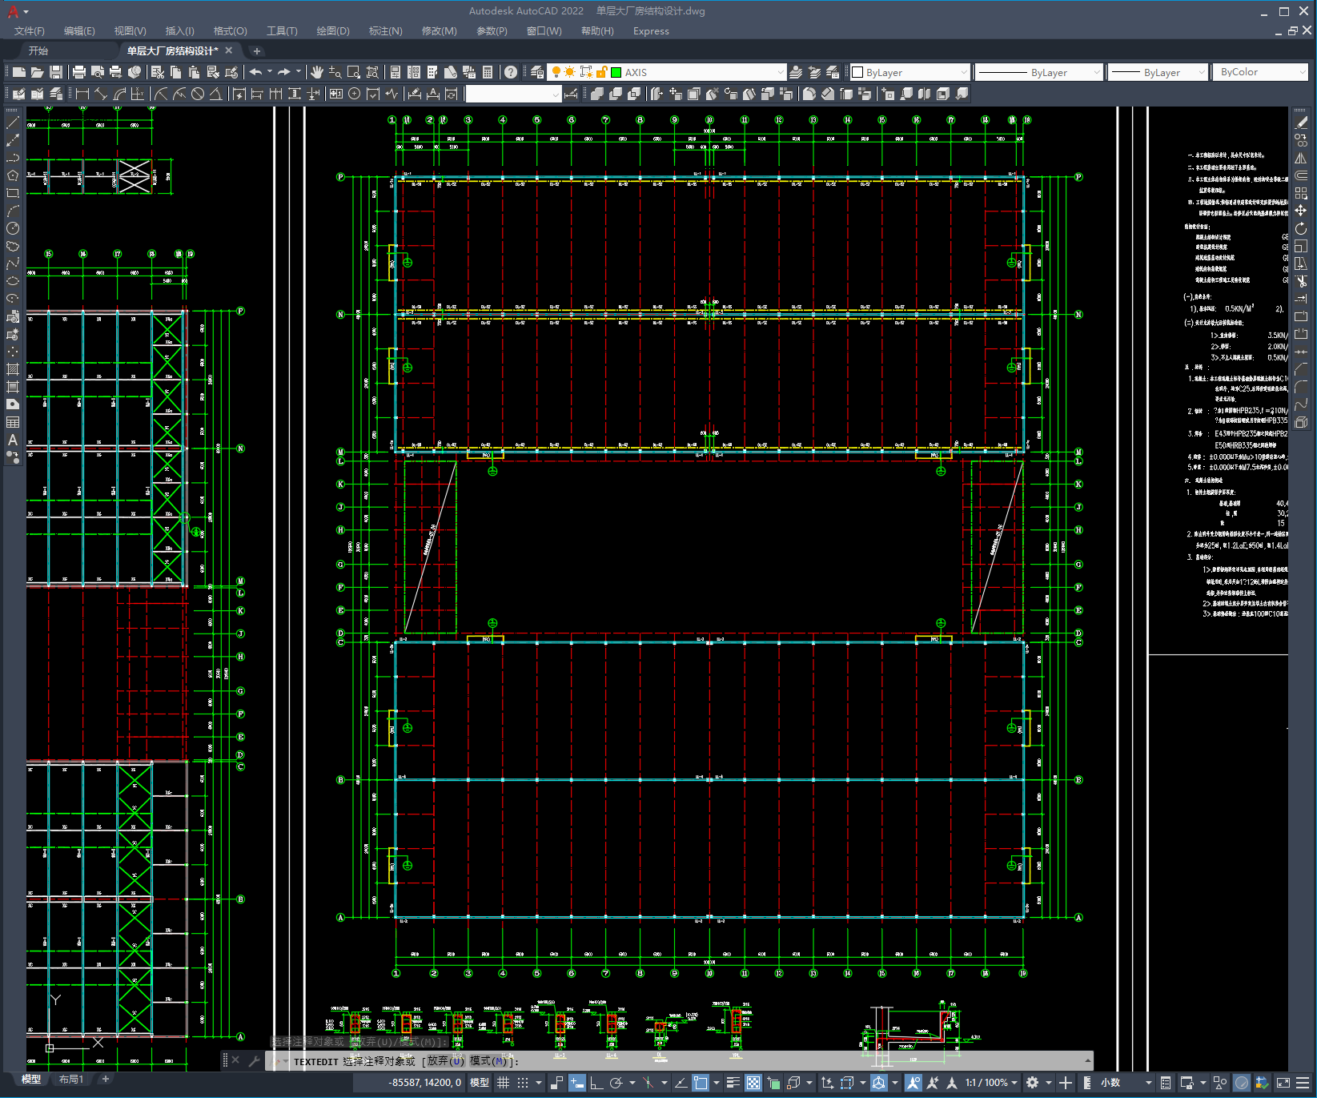Click the green layer color swatch
Screen dimensions: 1317x1098
click(x=616, y=72)
